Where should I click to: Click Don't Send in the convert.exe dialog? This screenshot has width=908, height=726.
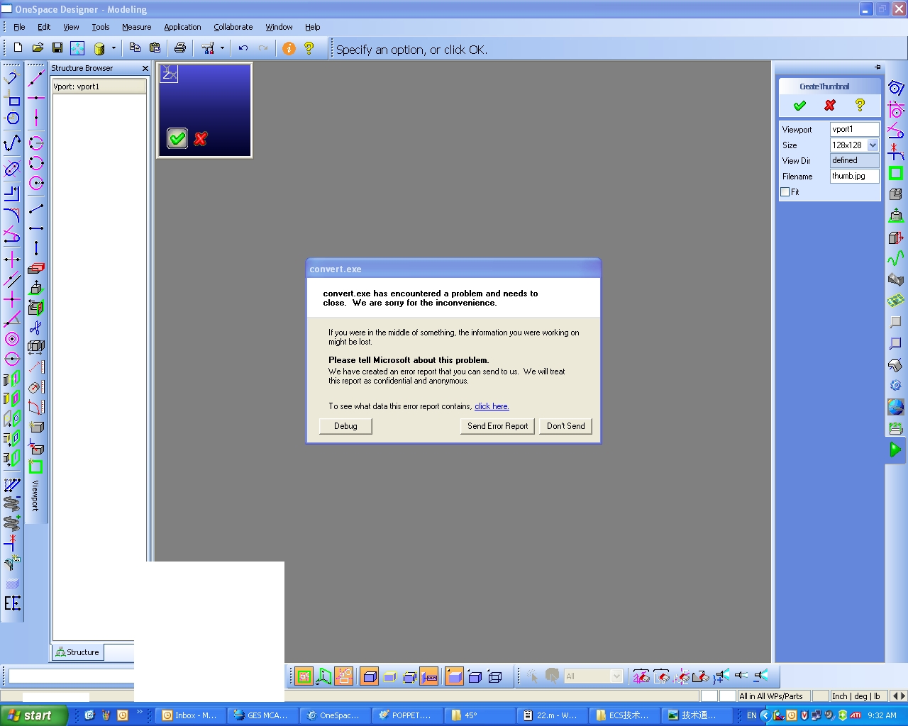(565, 426)
